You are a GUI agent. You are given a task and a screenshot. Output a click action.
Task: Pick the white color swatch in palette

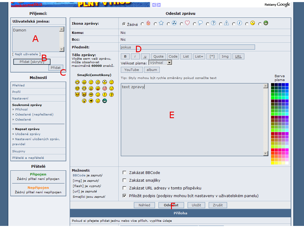click(287, 163)
